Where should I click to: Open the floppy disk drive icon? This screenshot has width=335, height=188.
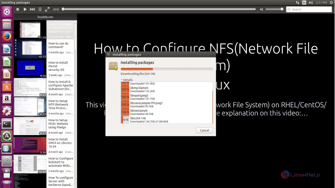(7, 173)
